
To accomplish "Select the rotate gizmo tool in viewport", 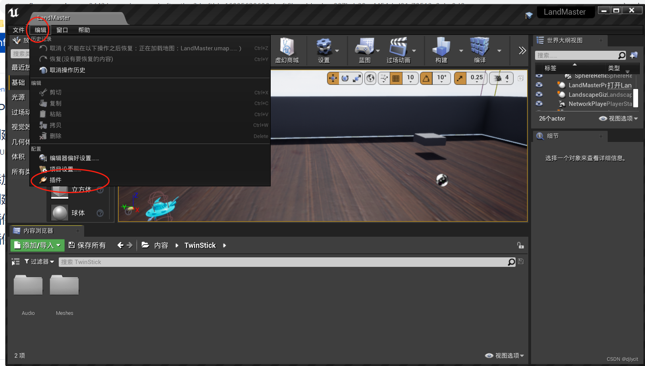I will click(x=345, y=78).
